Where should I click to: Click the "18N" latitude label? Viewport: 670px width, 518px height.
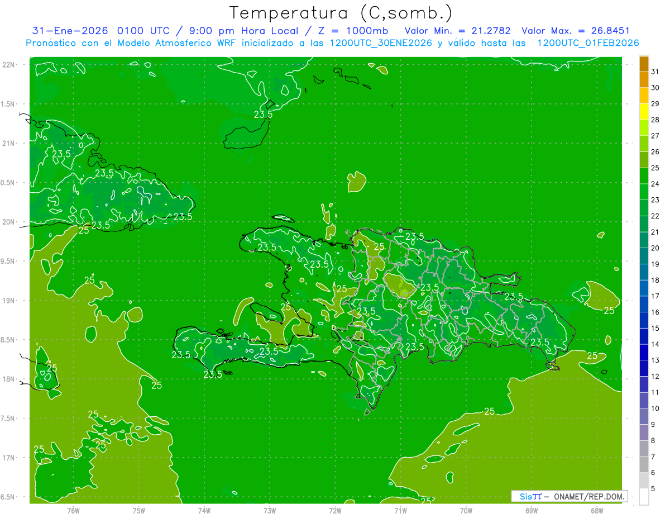tap(8, 379)
